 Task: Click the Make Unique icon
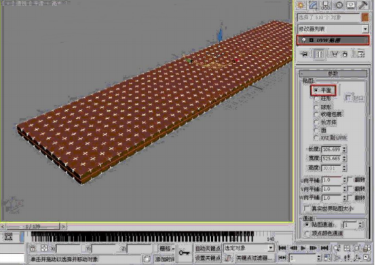335,54
